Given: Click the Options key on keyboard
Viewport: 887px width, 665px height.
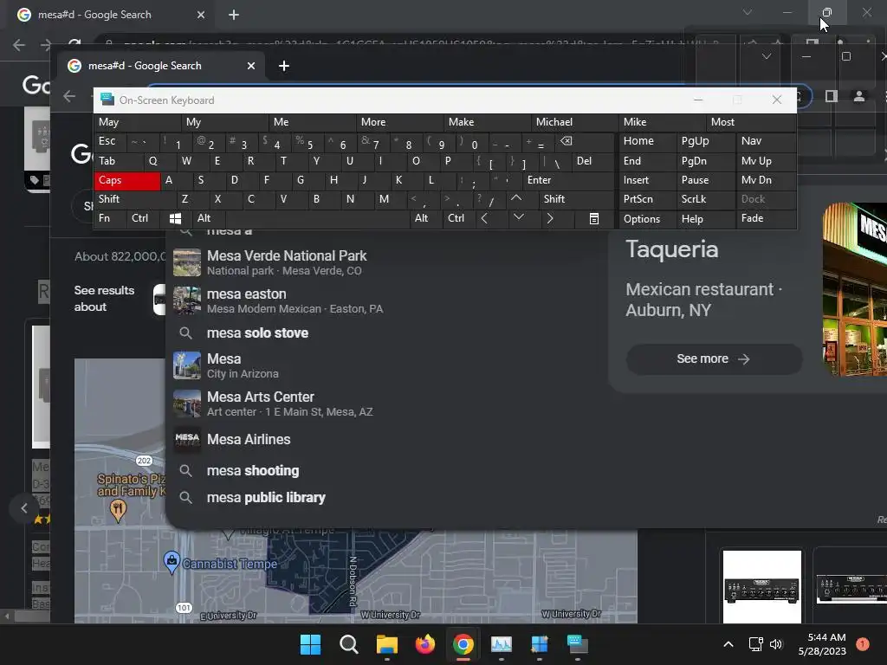Looking at the screenshot, I should (x=647, y=219).
